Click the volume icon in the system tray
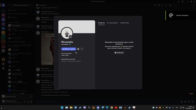The width and height of the screenshot is (196, 110). (183, 108)
